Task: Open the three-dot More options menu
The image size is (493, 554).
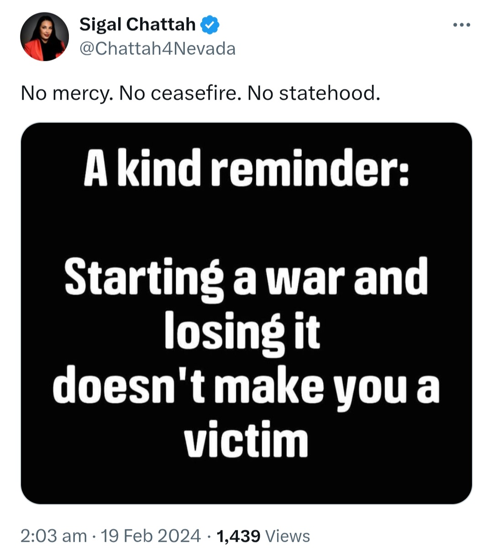Action: (461, 25)
